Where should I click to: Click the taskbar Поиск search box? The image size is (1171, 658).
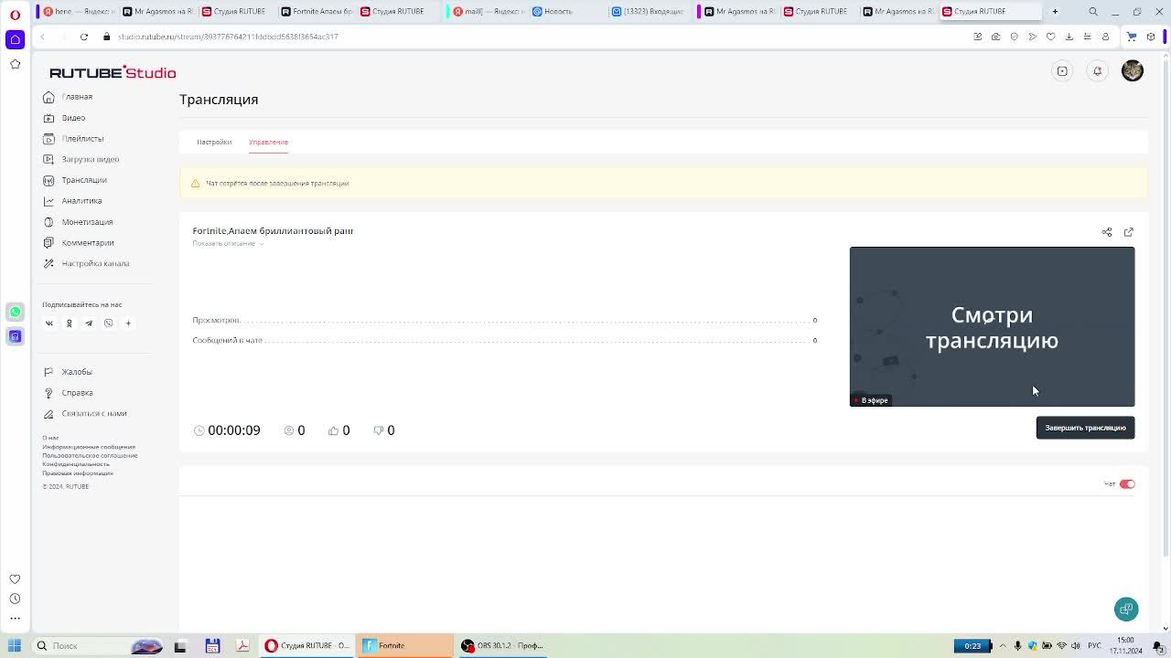coord(99,645)
